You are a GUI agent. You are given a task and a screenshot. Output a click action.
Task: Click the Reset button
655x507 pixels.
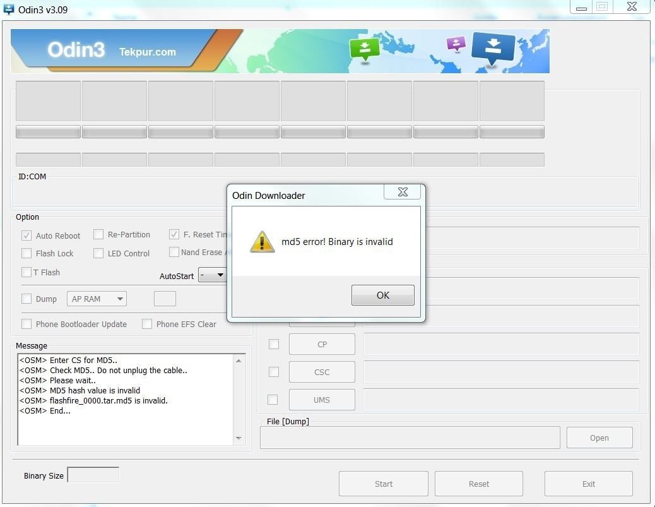[x=479, y=484]
